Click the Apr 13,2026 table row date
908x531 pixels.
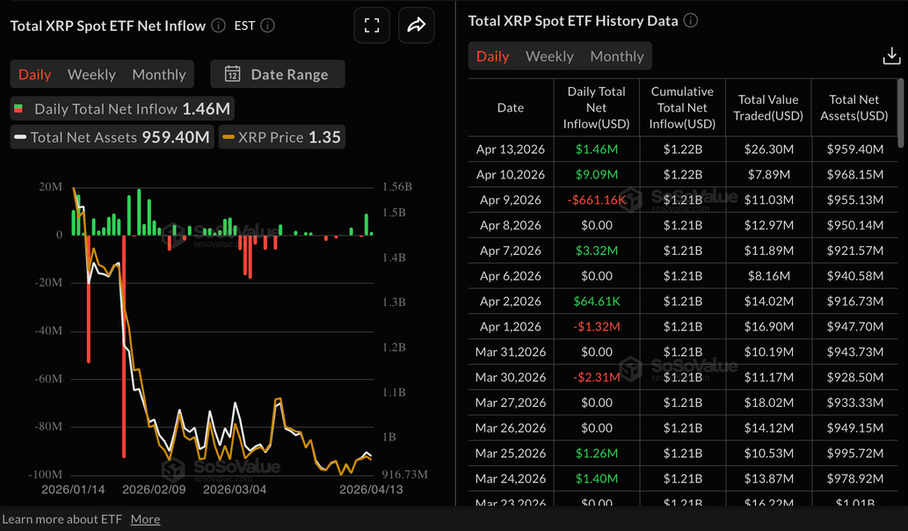coord(510,149)
